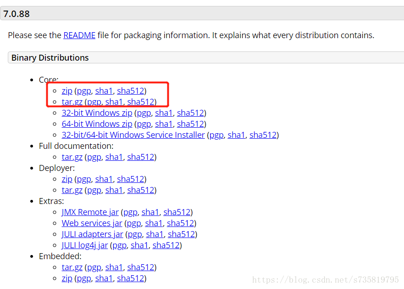Open pgp link for JULI adapters jar

coord(135,234)
